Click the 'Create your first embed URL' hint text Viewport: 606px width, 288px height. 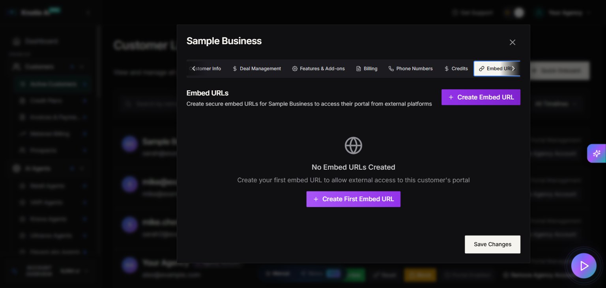tap(353, 180)
